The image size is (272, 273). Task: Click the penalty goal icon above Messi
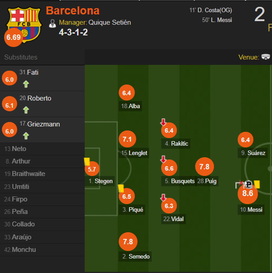tap(249, 184)
